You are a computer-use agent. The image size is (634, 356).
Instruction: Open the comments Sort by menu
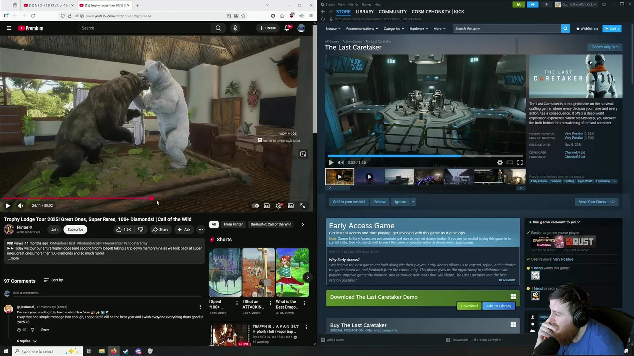53,280
